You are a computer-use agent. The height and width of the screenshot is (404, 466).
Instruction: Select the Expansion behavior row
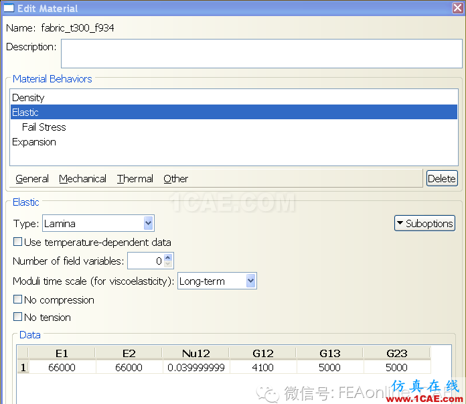pos(234,142)
